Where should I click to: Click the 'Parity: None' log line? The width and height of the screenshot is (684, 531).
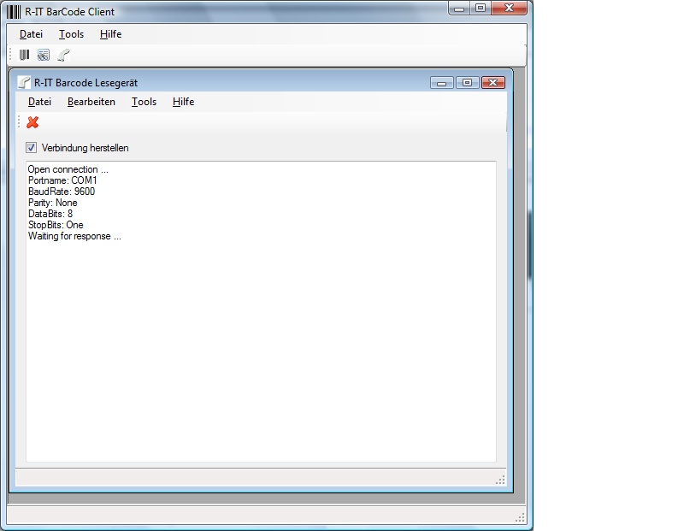pos(53,203)
